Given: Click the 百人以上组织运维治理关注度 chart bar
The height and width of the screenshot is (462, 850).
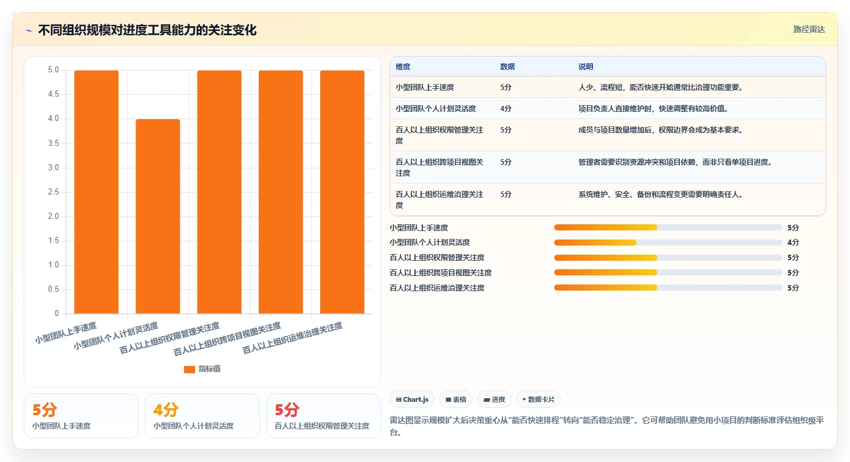Looking at the screenshot, I should pos(342,192).
